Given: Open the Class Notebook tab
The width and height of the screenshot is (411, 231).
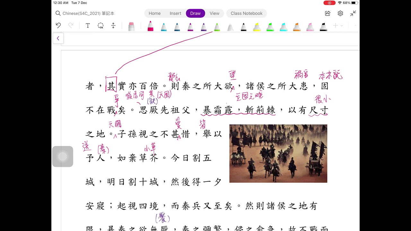Looking at the screenshot, I should click(247, 13).
